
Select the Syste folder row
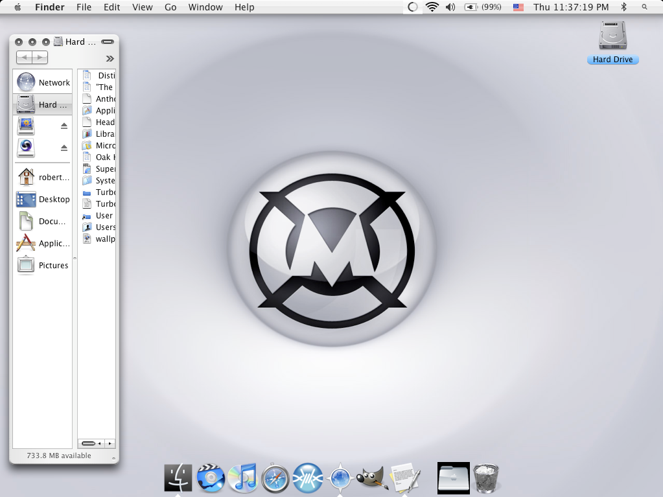98,180
